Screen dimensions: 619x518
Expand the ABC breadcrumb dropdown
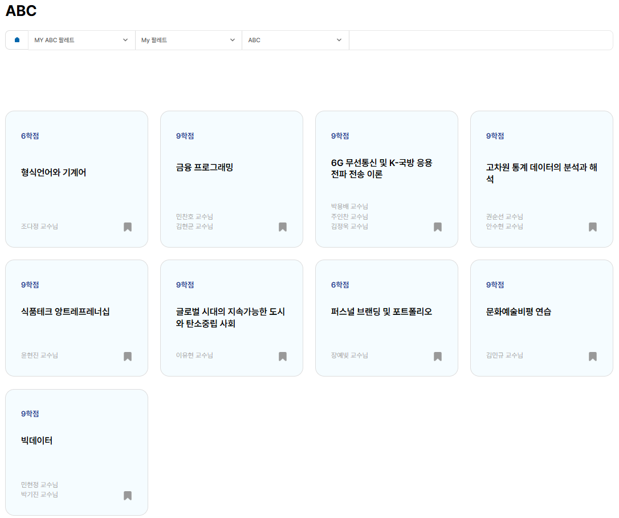pyautogui.click(x=295, y=40)
